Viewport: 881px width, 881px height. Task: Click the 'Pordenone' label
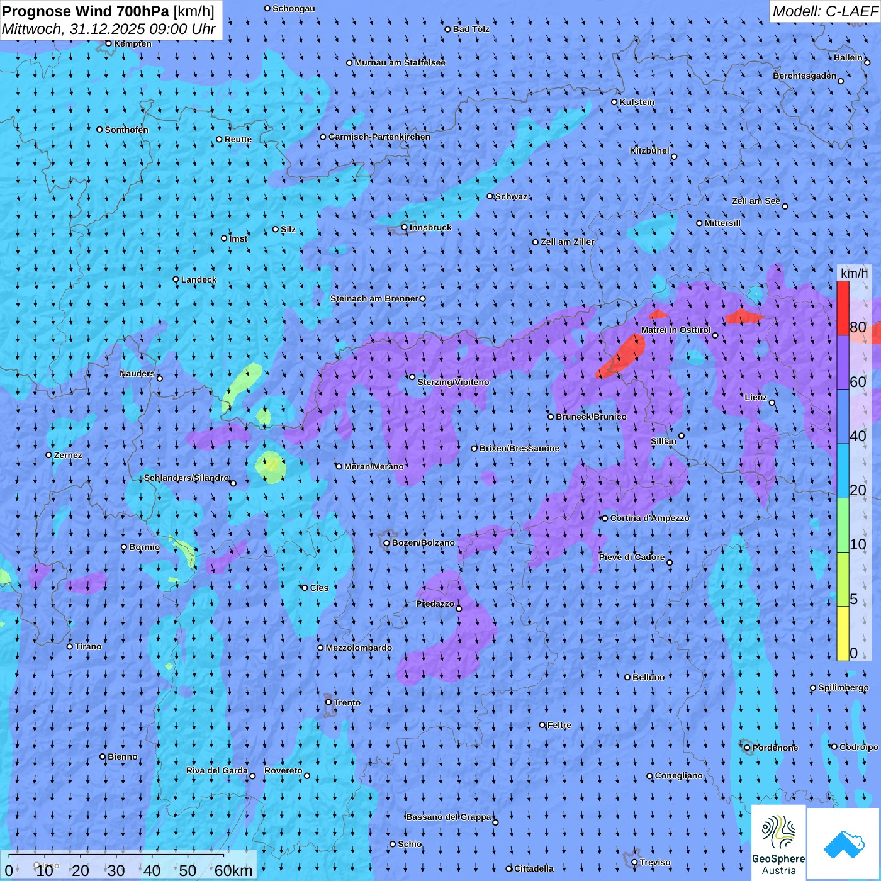(775, 748)
